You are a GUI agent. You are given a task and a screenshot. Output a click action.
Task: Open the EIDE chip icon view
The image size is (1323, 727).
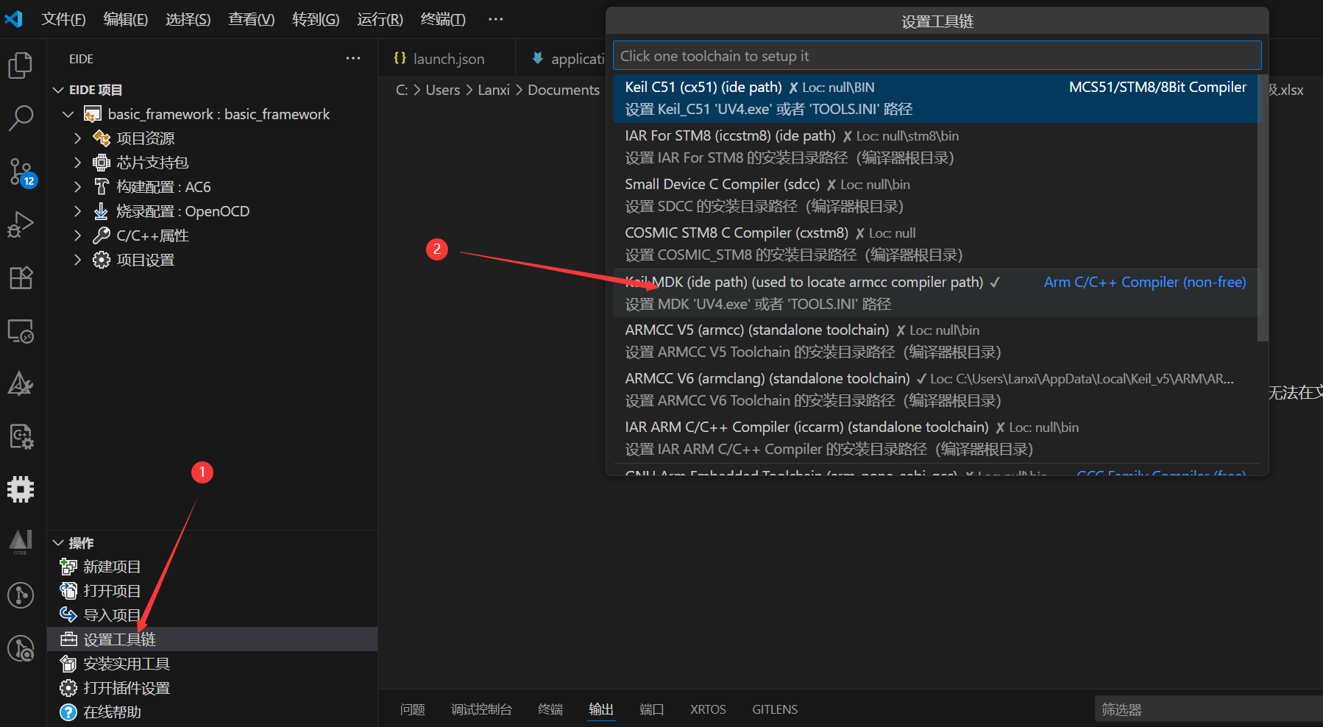click(21, 489)
